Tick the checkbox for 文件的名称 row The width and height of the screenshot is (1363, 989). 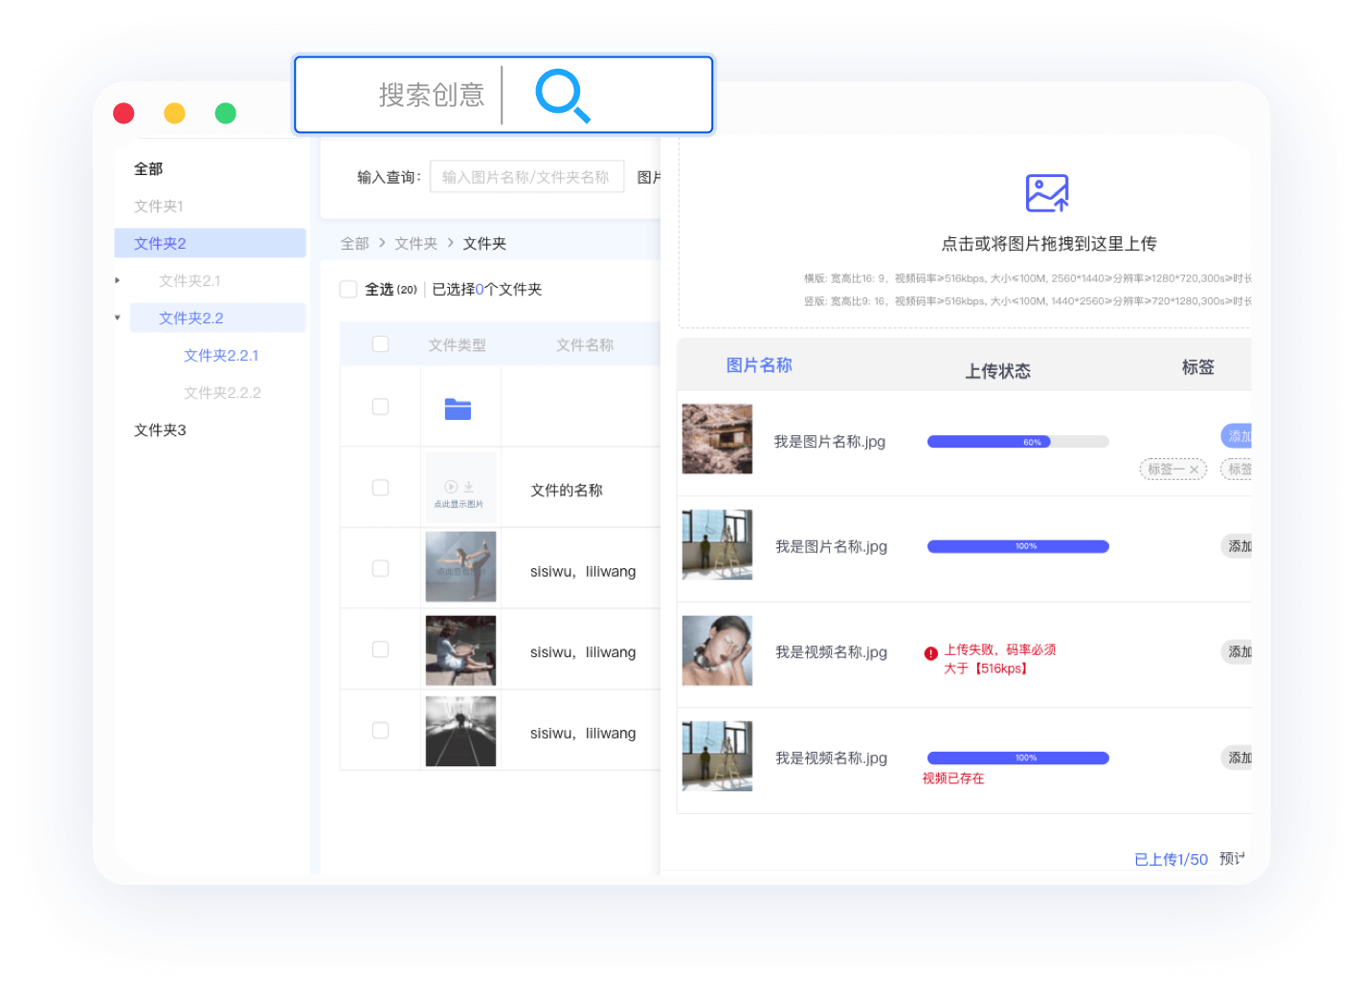380,488
